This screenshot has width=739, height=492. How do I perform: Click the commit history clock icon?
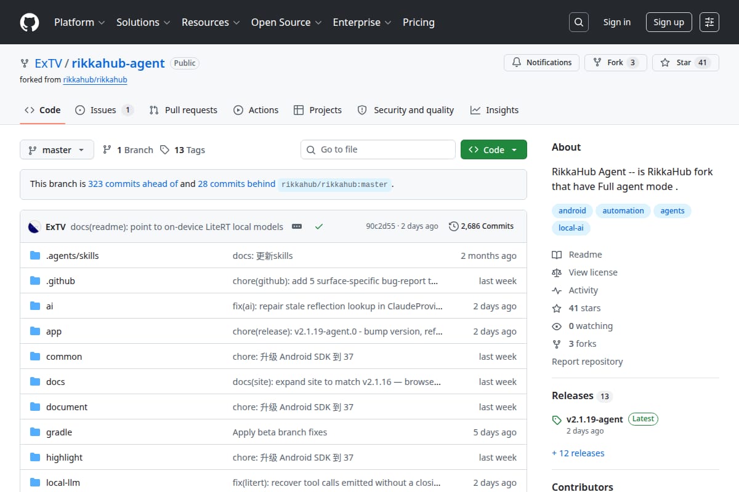pos(454,226)
